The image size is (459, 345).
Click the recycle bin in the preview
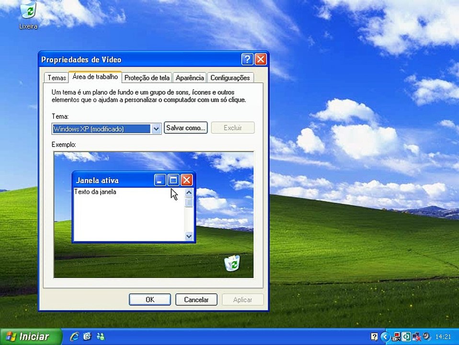click(232, 263)
